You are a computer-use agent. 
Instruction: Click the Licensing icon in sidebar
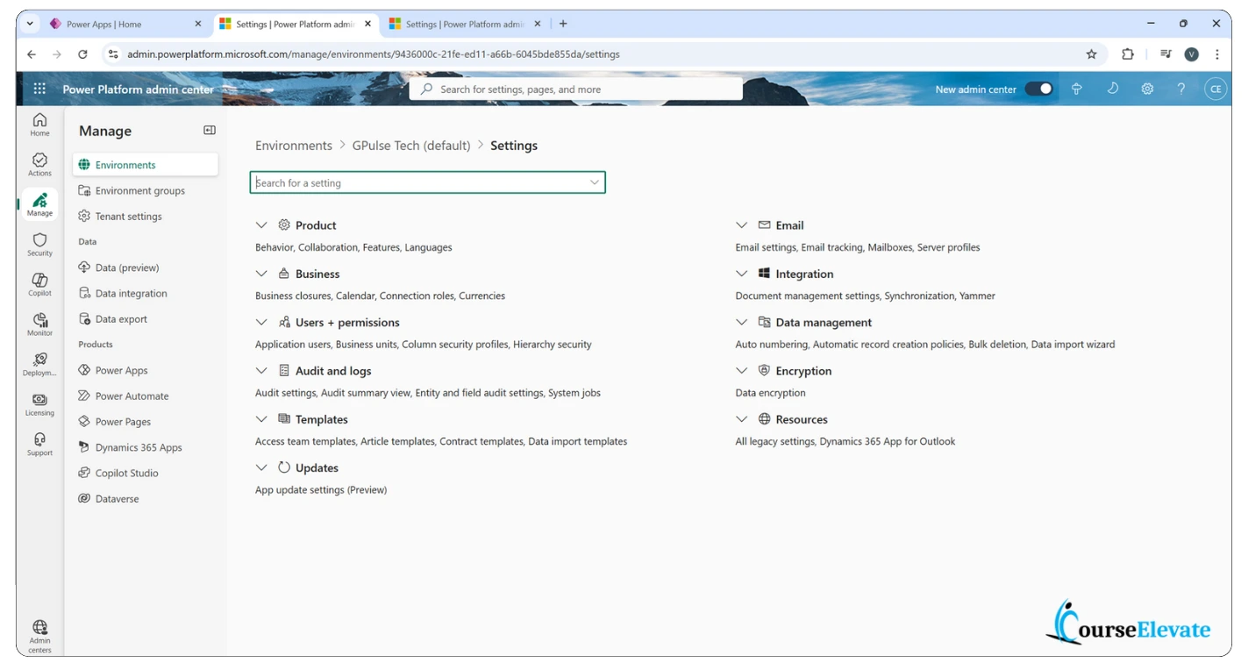(39, 404)
